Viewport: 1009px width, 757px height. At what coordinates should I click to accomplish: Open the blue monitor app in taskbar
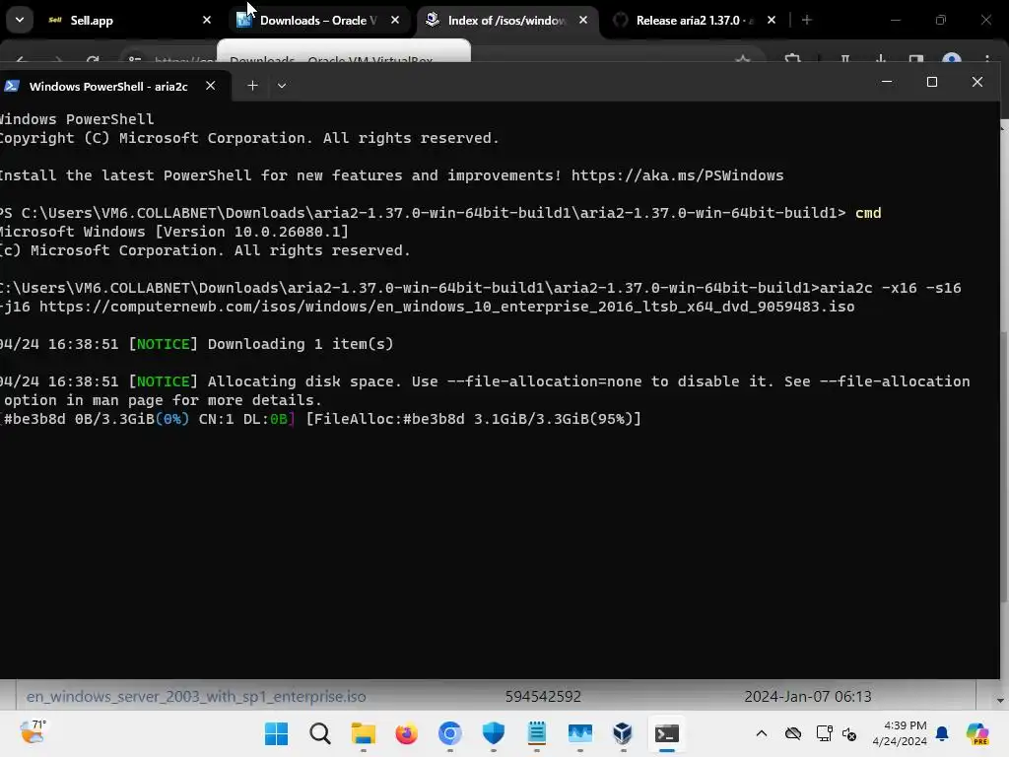pos(579,733)
